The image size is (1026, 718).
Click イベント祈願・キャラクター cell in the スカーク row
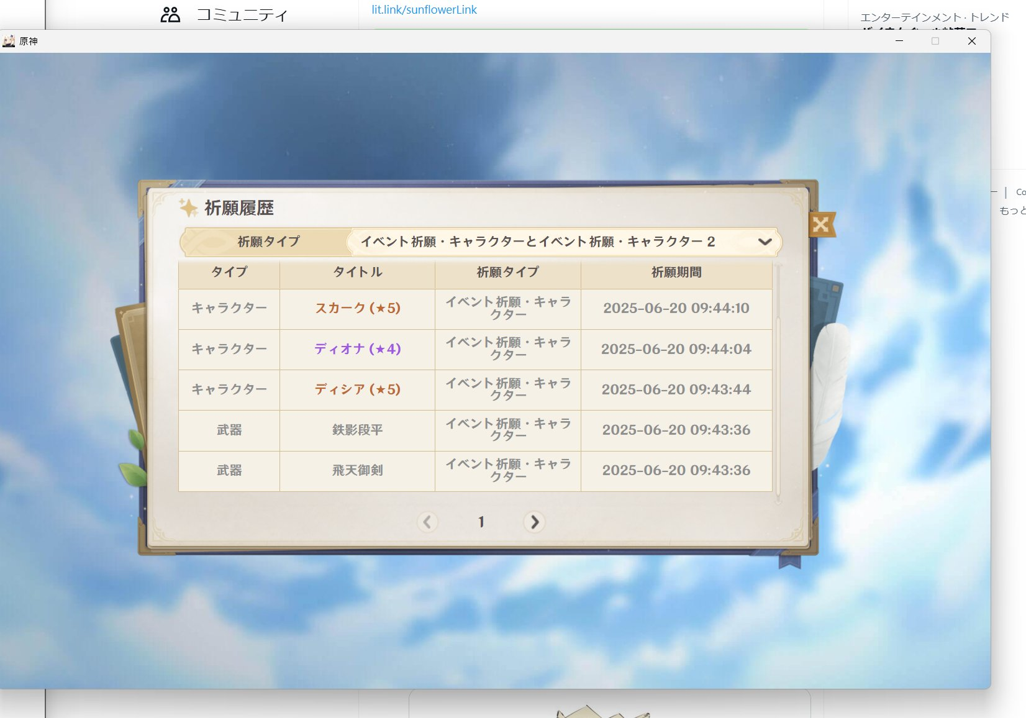coord(508,309)
